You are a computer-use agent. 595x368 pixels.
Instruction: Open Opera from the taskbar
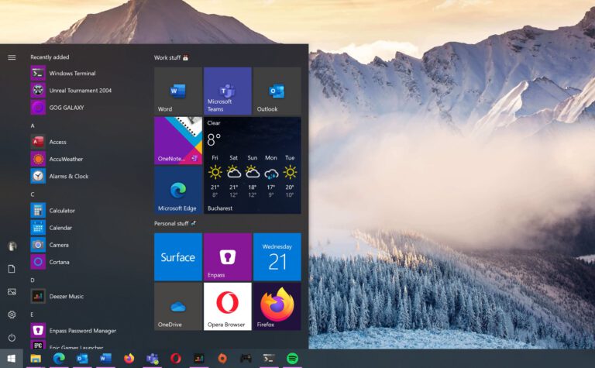(176, 359)
